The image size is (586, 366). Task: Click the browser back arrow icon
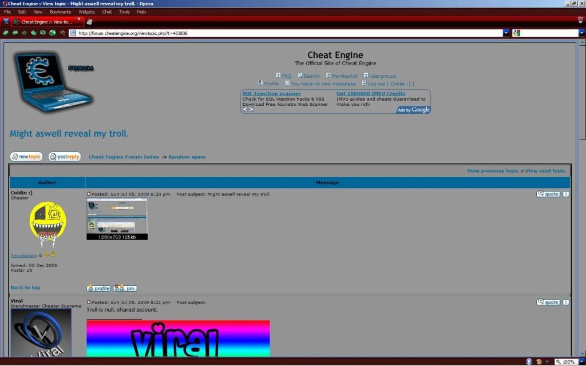point(6,33)
